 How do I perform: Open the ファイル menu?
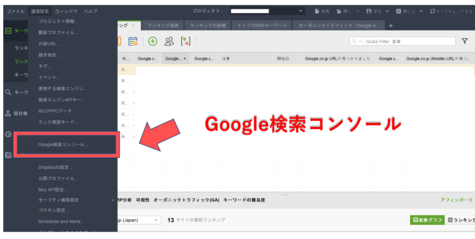tap(16, 11)
